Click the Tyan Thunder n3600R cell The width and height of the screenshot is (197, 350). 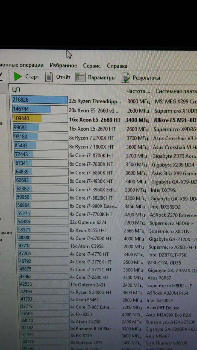[x=166, y=343]
